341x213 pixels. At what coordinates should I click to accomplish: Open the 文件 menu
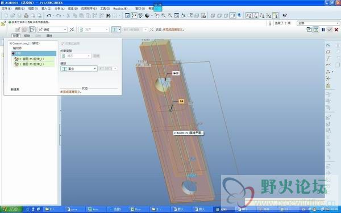(x=6, y=9)
